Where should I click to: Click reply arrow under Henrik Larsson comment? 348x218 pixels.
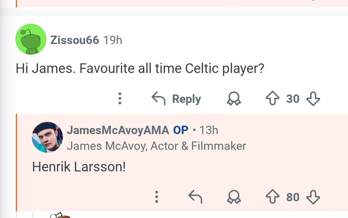tap(195, 197)
